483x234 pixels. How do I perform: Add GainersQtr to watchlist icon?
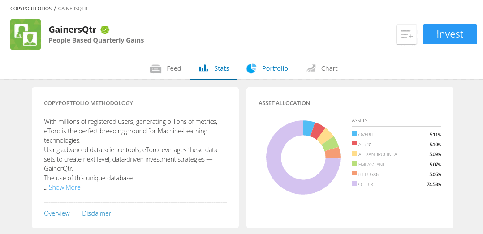click(x=407, y=34)
